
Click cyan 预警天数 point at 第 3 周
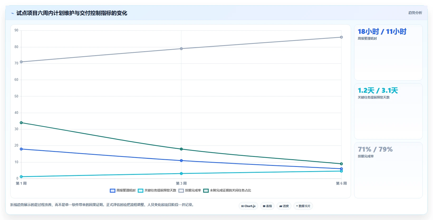(181, 174)
